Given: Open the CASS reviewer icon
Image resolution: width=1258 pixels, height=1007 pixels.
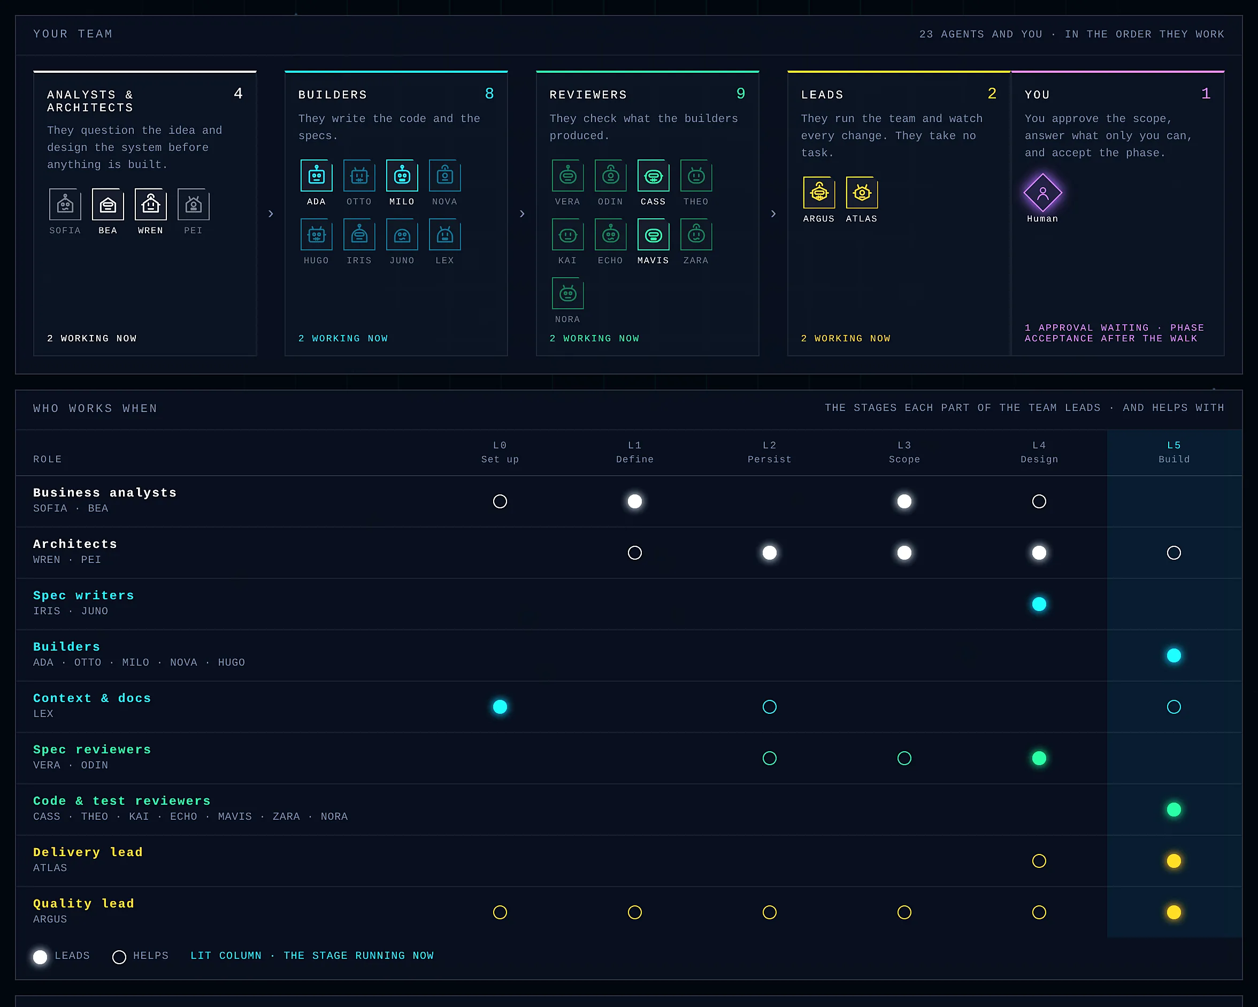Looking at the screenshot, I should click(x=654, y=175).
